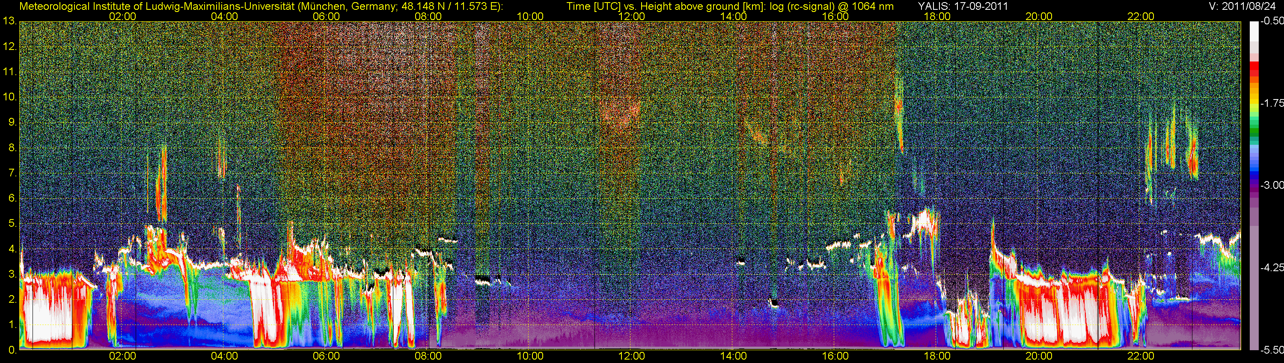The height and width of the screenshot is (363, 1284).
Task: Click the "3." height axis label
Action: coord(12,274)
